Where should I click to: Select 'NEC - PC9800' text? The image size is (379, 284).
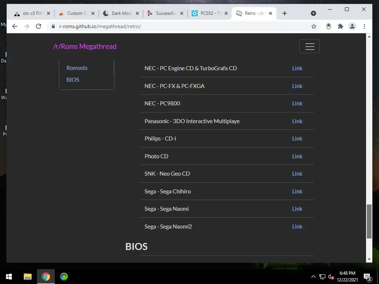[162, 104]
